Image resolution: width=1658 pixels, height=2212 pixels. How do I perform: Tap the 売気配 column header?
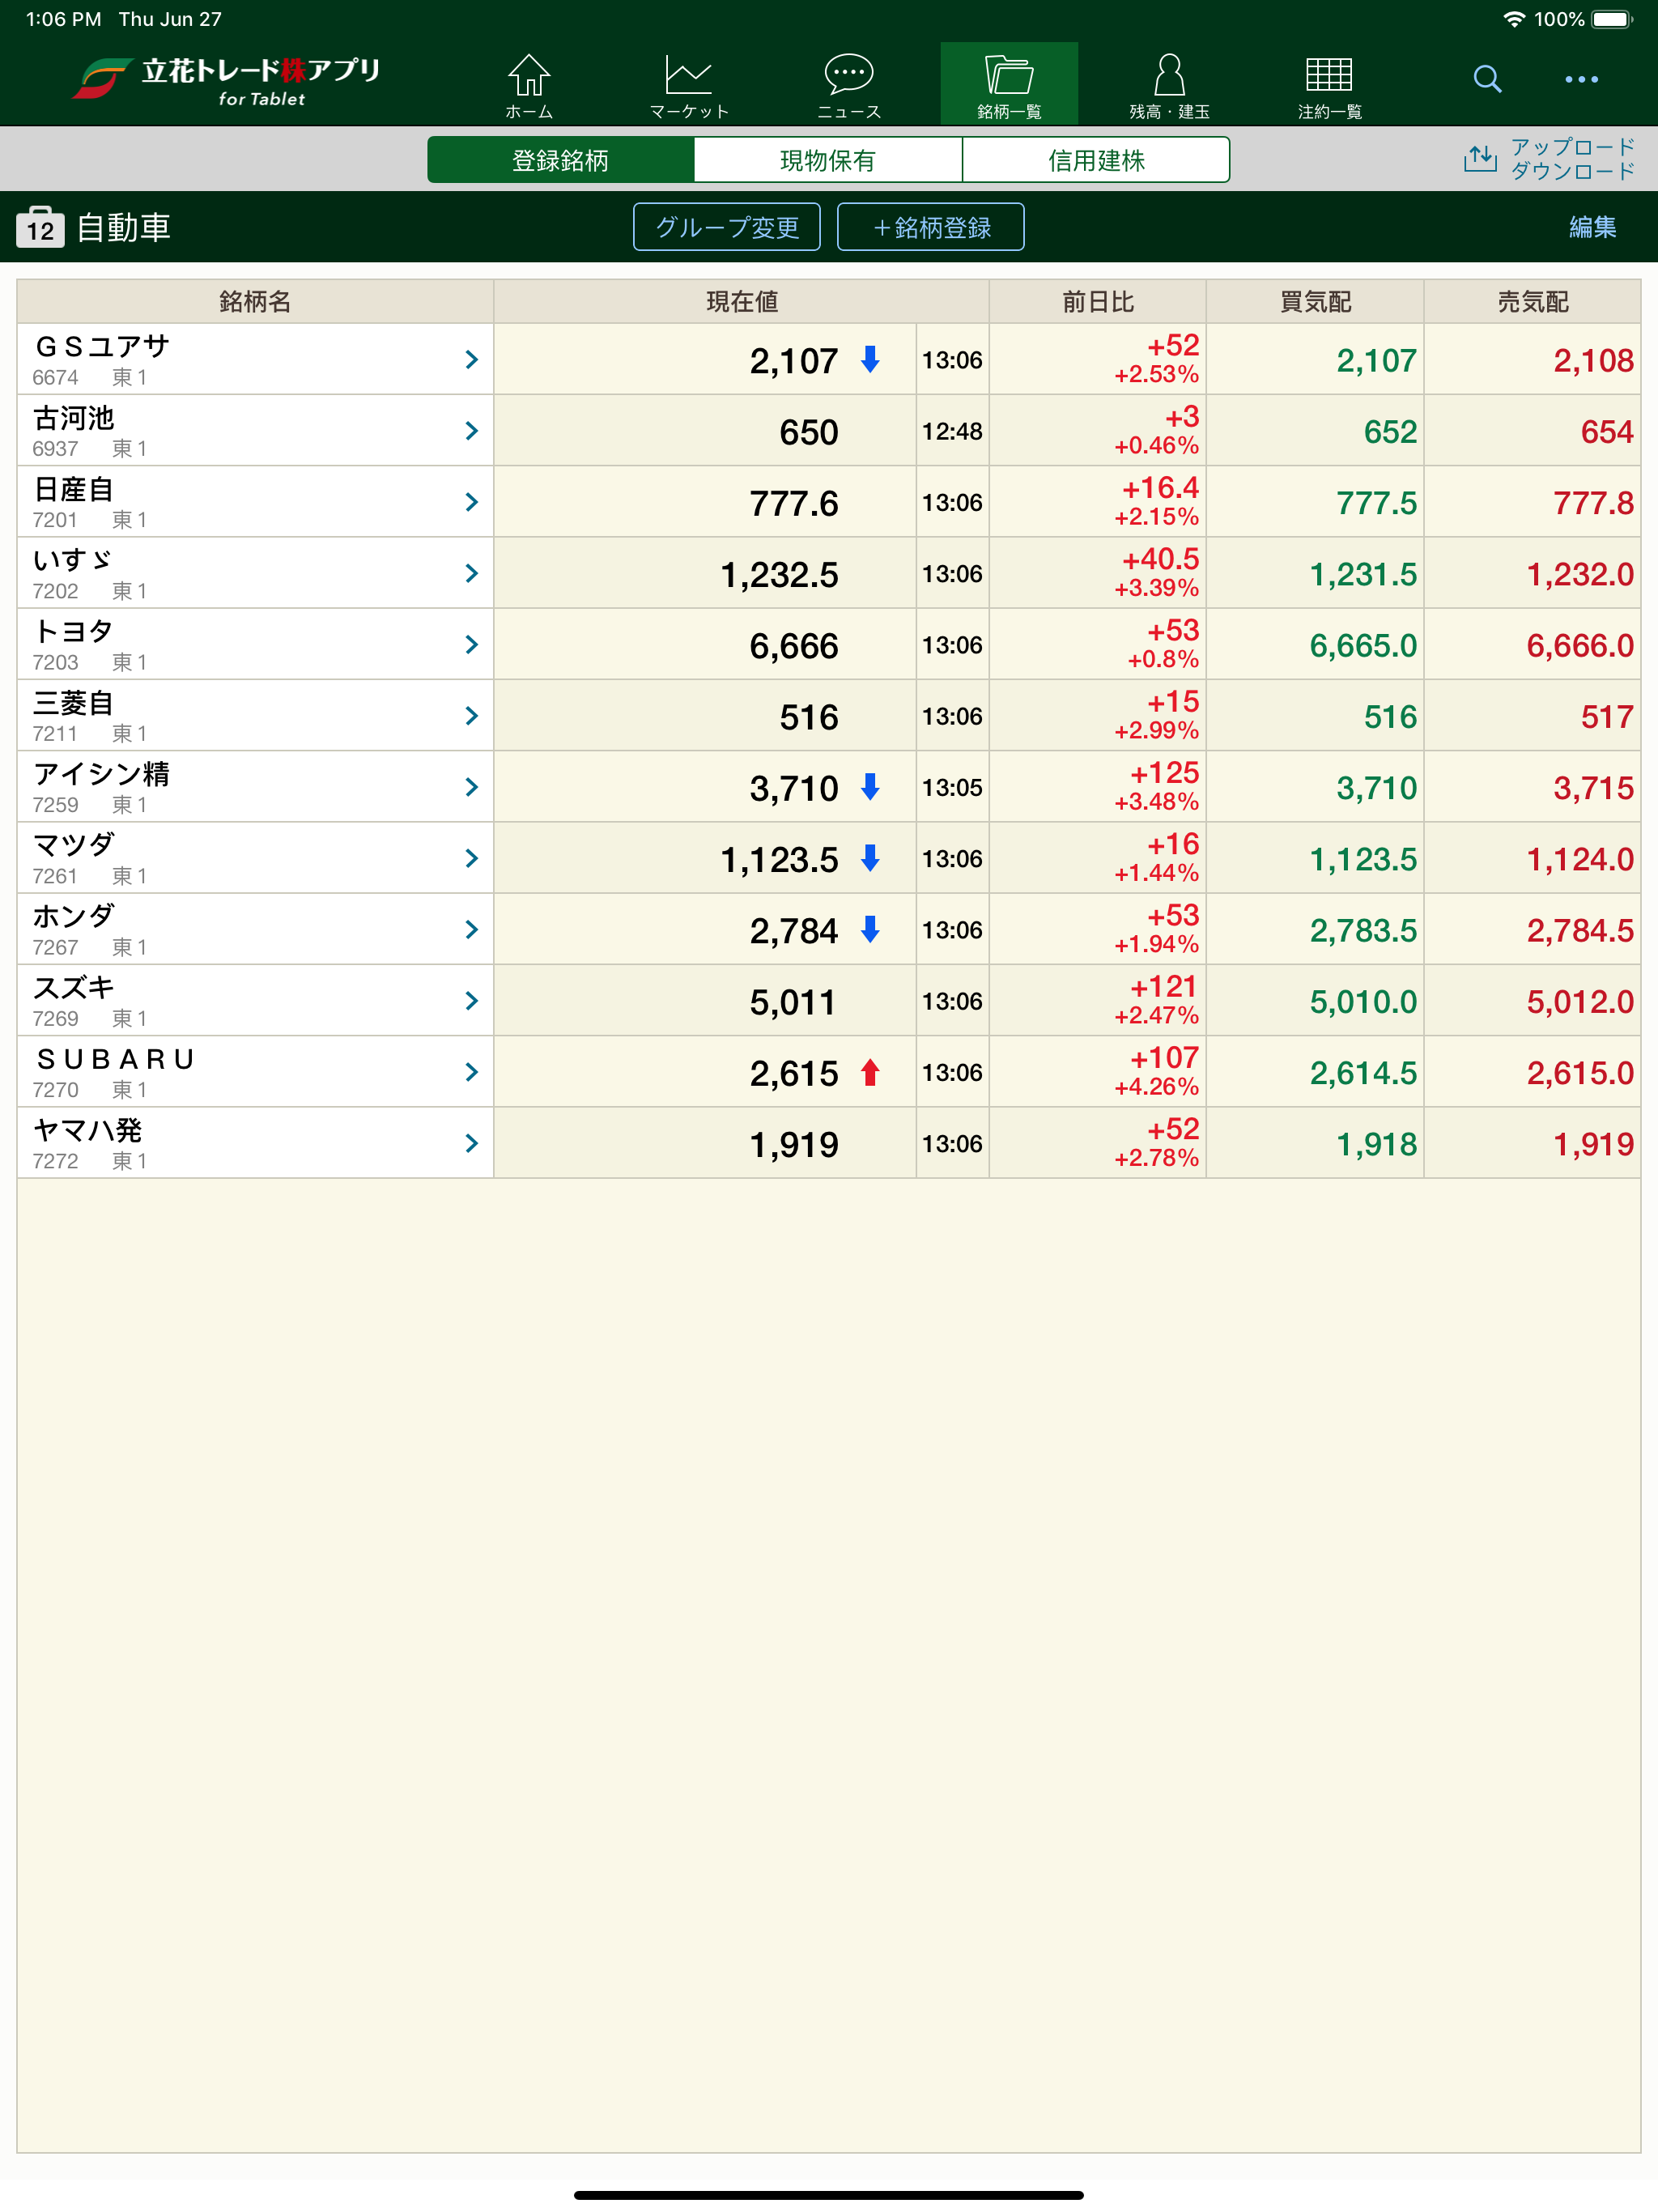click(x=1532, y=301)
